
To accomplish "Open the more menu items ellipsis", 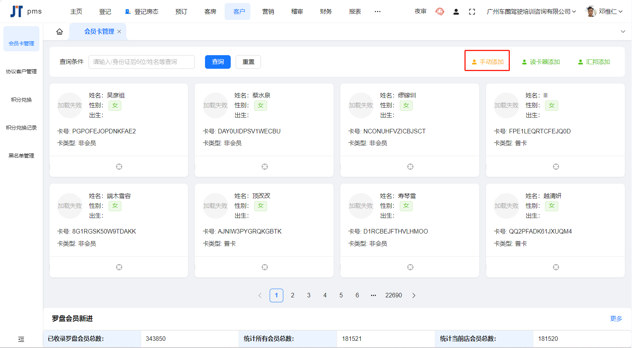I will (x=377, y=12).
